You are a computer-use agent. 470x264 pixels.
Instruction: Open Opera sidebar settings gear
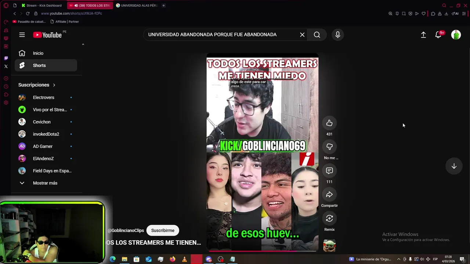pyautogui.click(x=6, y=103)
